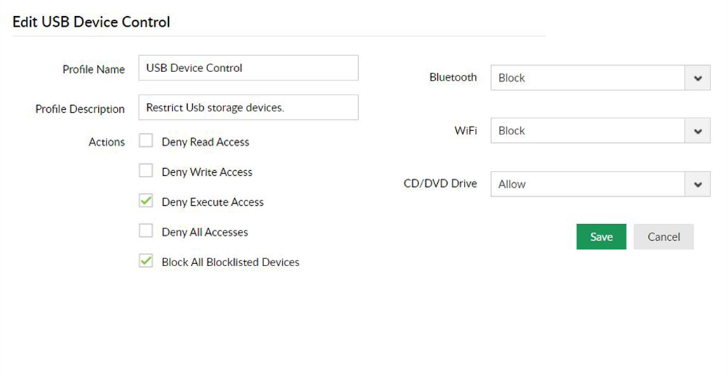The width and height of the screenshot is (728, 381).
Task: Open the Bluetooth select field showing Block
Action: click(x=587, y=78)
